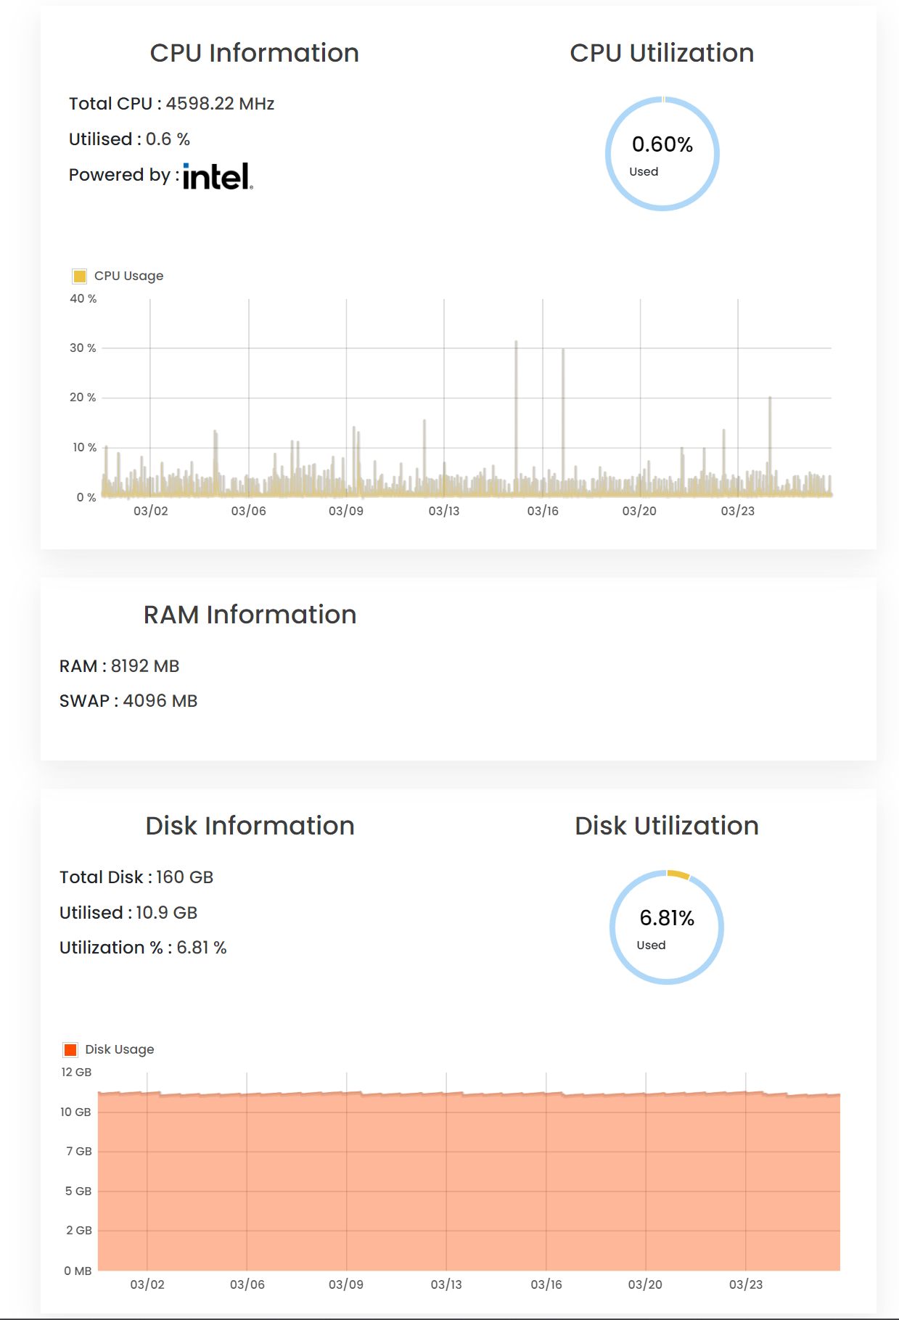Toggle the CPU Usage legend item
The width and height of the screenshot is (899, 1320).
tap(118, 276)
